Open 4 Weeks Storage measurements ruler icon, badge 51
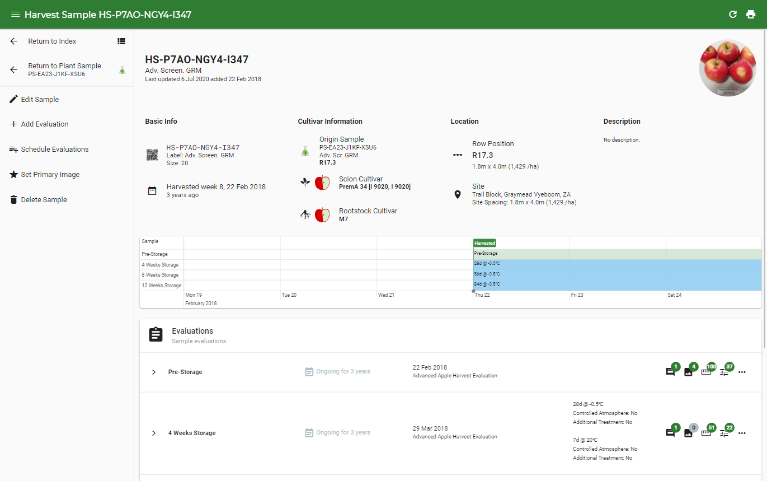The width and height of the screenshot is (767, 481). (706, 433)
